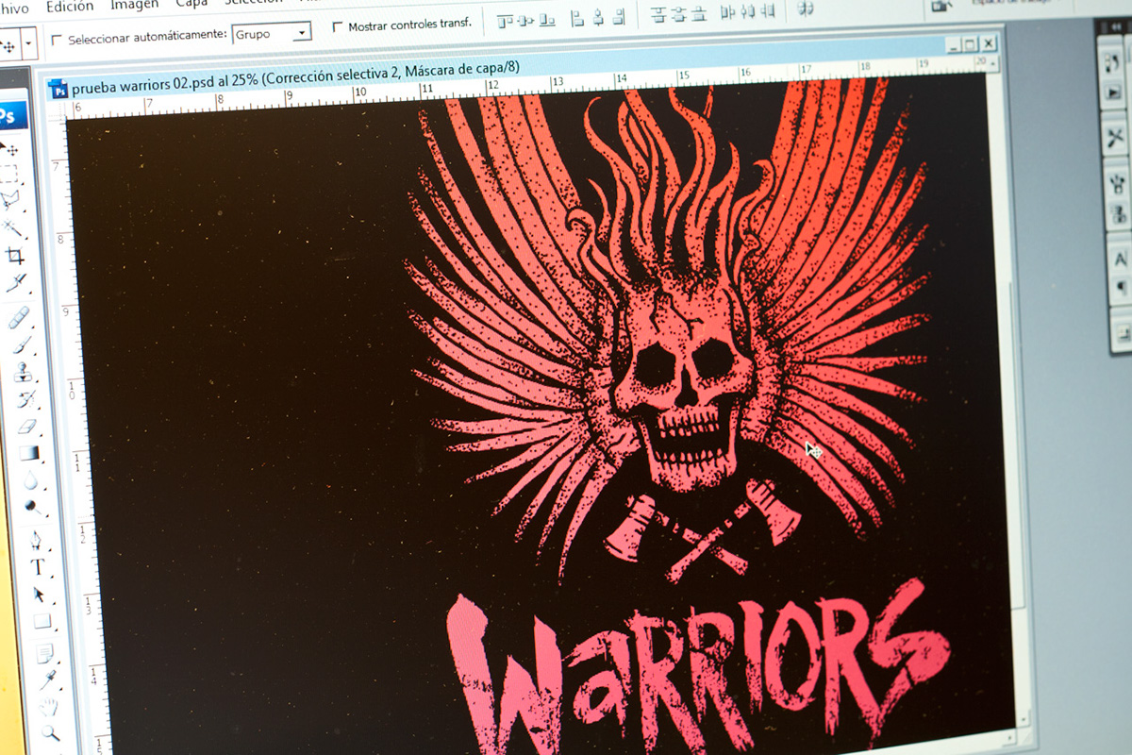Toggle 'Seleccionar automáticamente' checkbox
Viewport: 1132px width, 755px height.
pos(58,40)
